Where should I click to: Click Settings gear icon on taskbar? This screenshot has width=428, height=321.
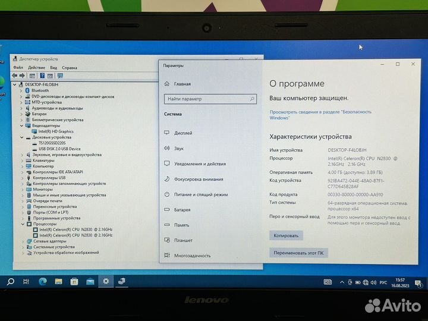click(x=106, y=281)
